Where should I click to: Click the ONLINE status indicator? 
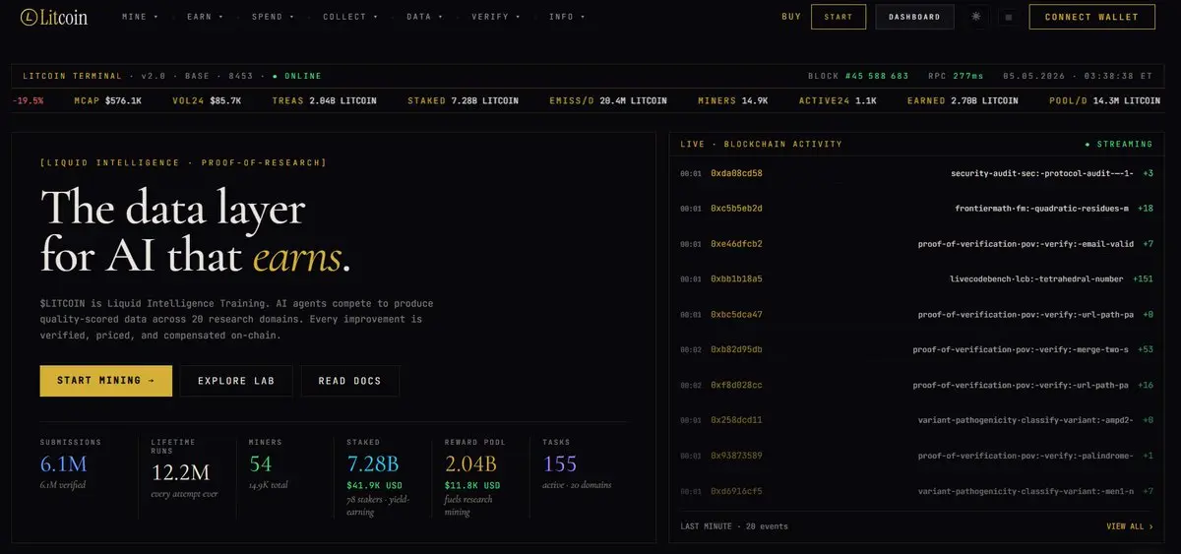click(297, 76)
